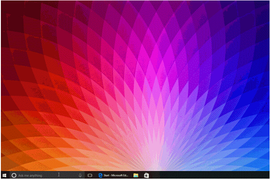Screen dimensions: 270x180
Task: Show open windows using Task View button
Action: (90, 176)
